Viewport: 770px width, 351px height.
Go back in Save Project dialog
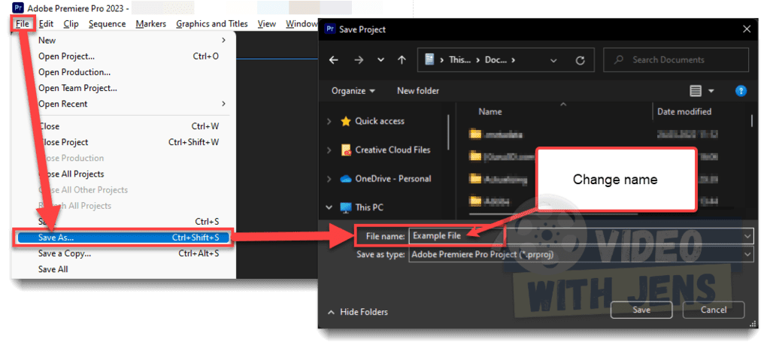(x=334, y=60)
